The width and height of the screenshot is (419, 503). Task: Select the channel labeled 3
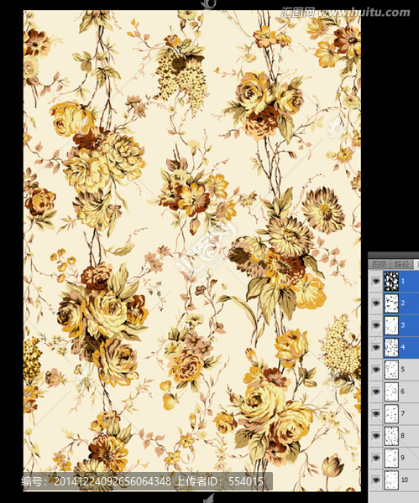click(402, 325)
